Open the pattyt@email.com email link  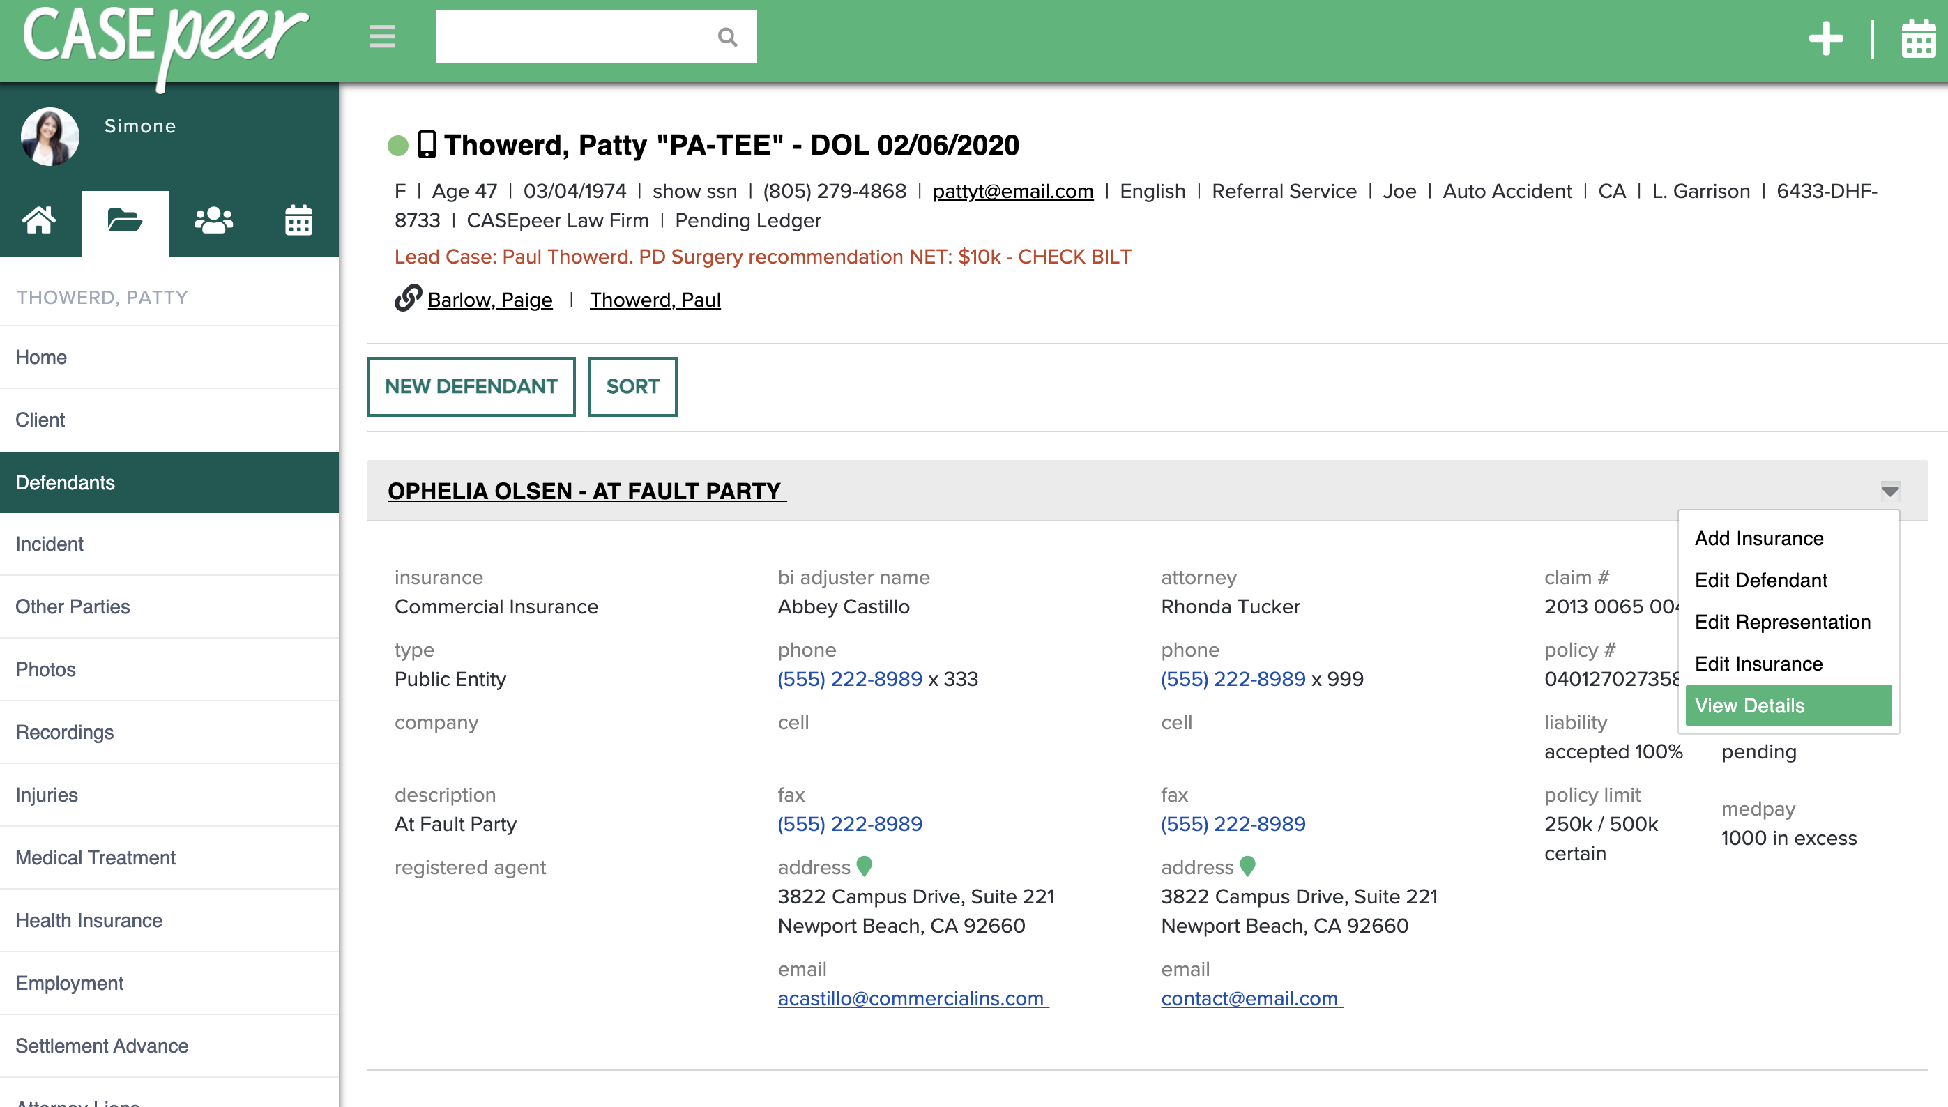(1014, 191)
